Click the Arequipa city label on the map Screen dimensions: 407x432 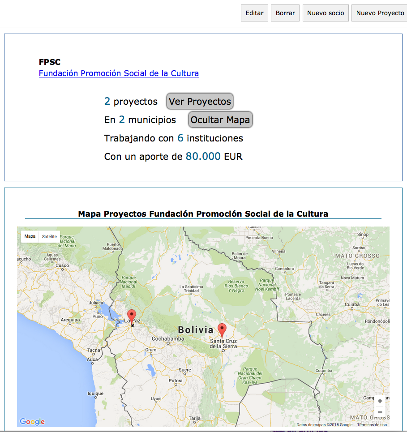70,320
